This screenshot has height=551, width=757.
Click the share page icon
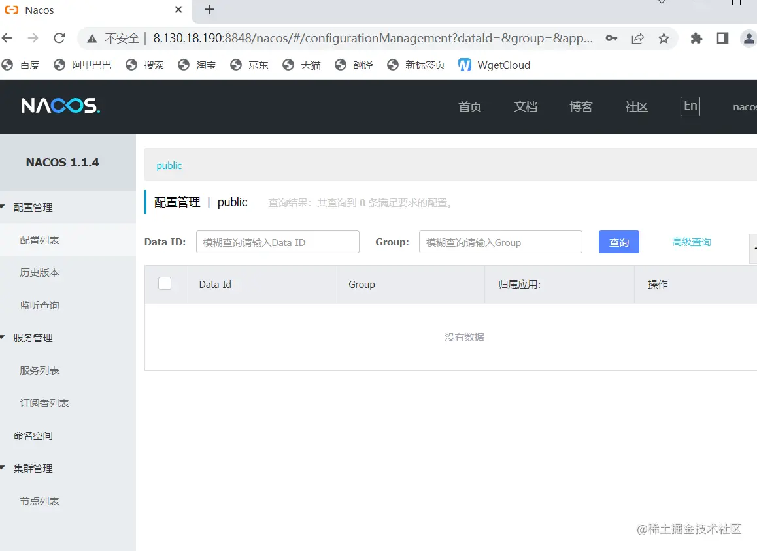coord(638,38)
